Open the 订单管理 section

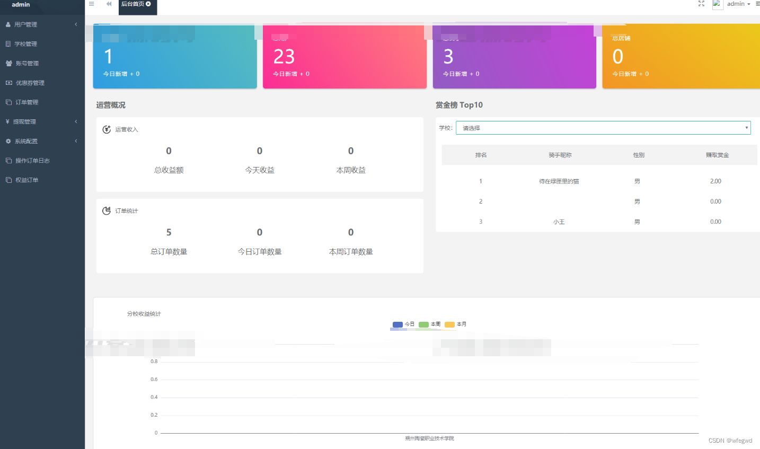(25, 102)
